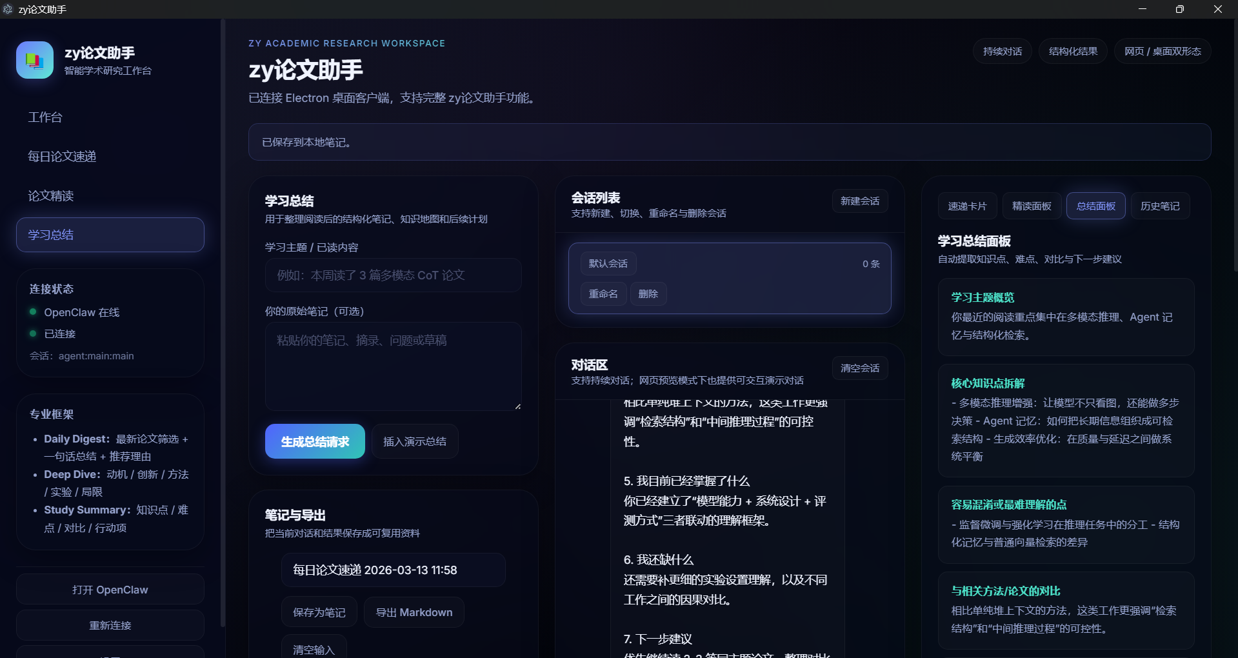Click the Study Summary framework bullet
The width and height of the screenshot is (1238, 658).
[x=116, y=519]
